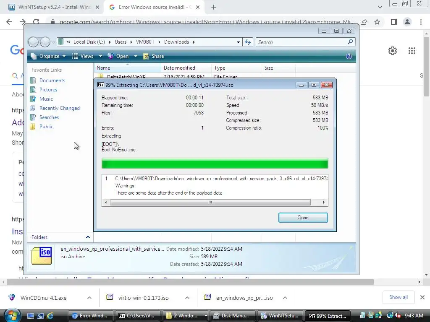The image size is (430, 322).
Task: Click the extraction progress bar
Action: pyautogui.click(x=215, y=163)
